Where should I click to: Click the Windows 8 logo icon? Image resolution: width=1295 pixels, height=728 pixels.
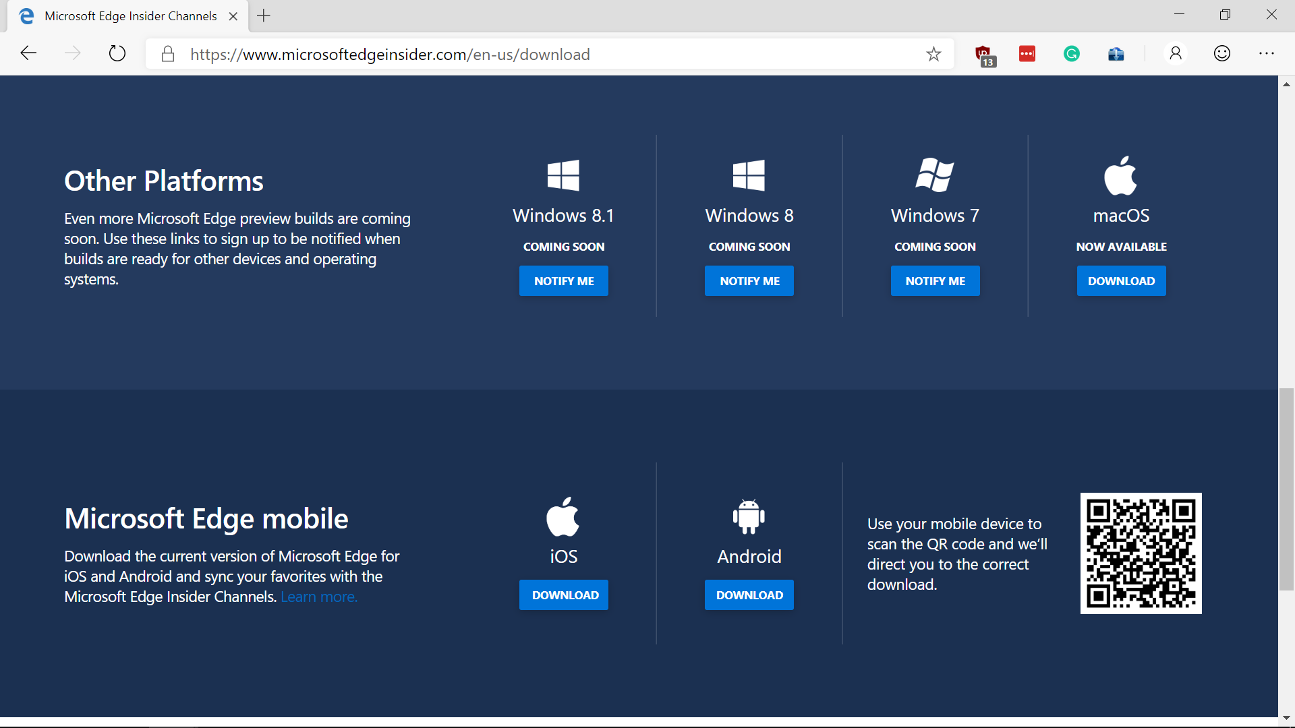click(x=749, y=175)
